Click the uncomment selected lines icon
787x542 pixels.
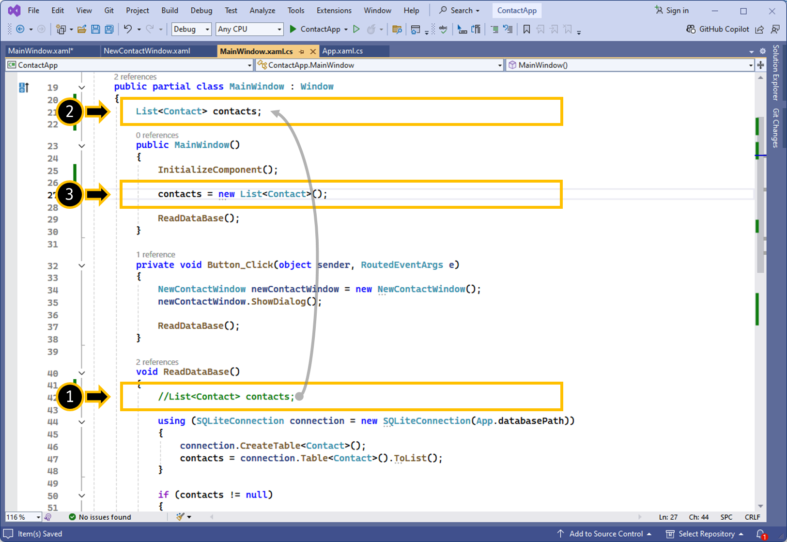[x=508, y=29]
